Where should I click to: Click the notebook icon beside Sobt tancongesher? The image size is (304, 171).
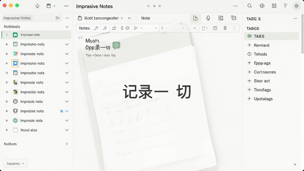80,18
